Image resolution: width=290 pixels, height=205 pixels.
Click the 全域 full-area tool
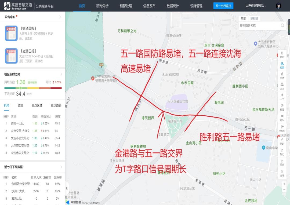(x=282, y=173)
